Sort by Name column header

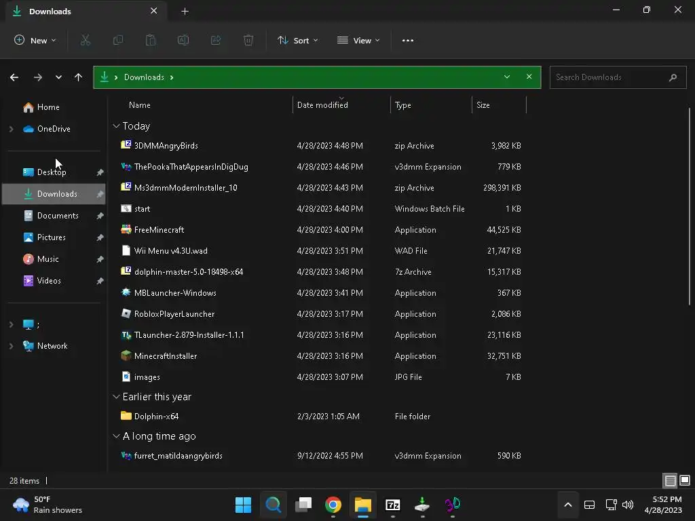pyautogui.click(x=140, y=105)
